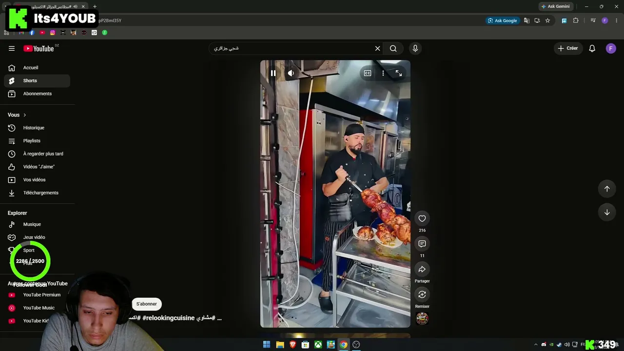Open YouTube Music link
The width and height of the screenshot is (624, 351).
[x=37, y=308]
